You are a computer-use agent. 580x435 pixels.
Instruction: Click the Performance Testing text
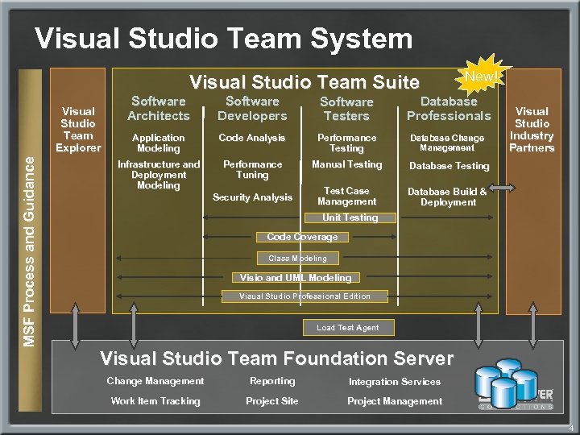[x=347, y=143]
